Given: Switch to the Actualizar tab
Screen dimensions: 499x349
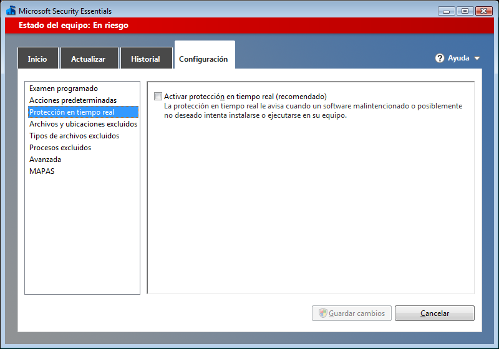Looking at the screenshot, I should [x=89, y=58].
